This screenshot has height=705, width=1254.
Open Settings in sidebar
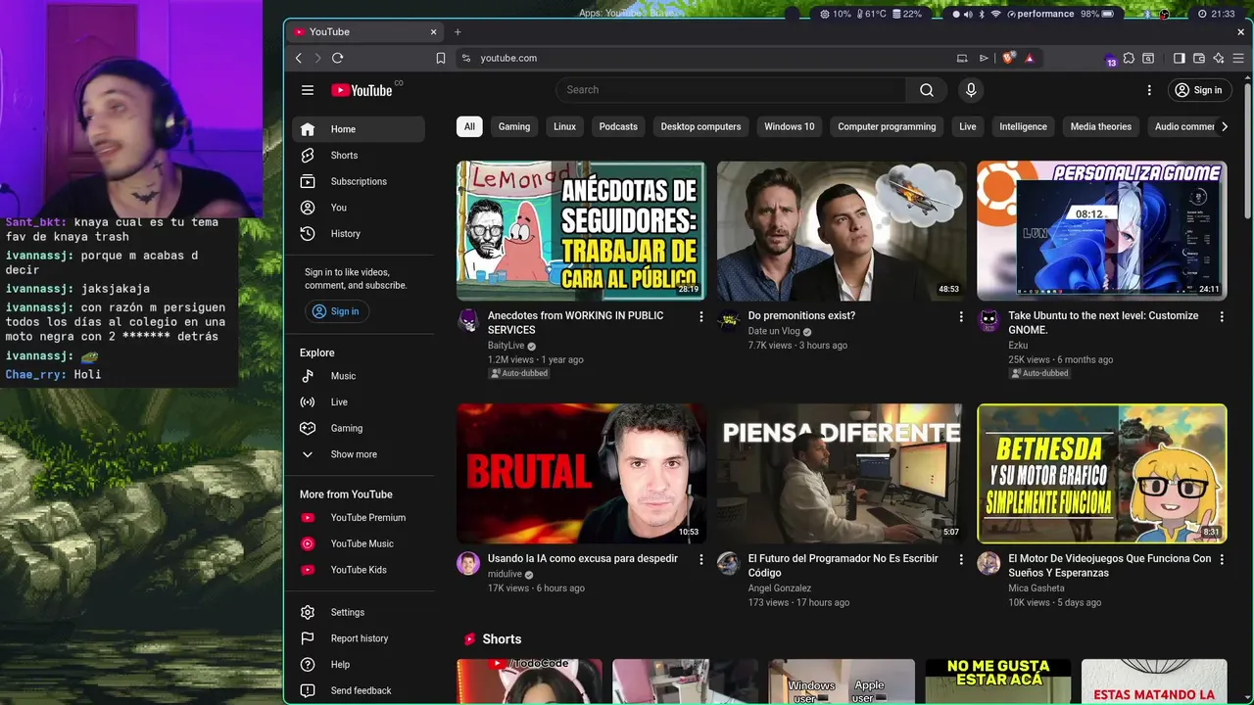click(358, 612)
